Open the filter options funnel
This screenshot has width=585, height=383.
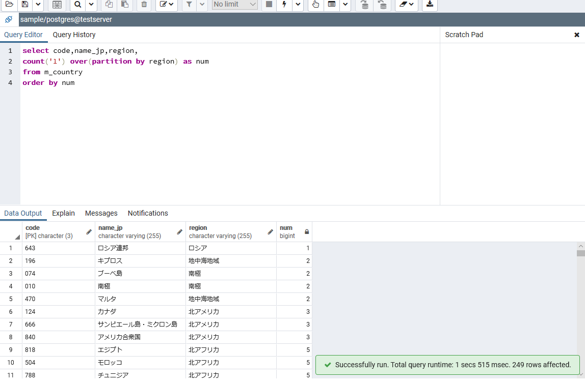tap(189, 5)
